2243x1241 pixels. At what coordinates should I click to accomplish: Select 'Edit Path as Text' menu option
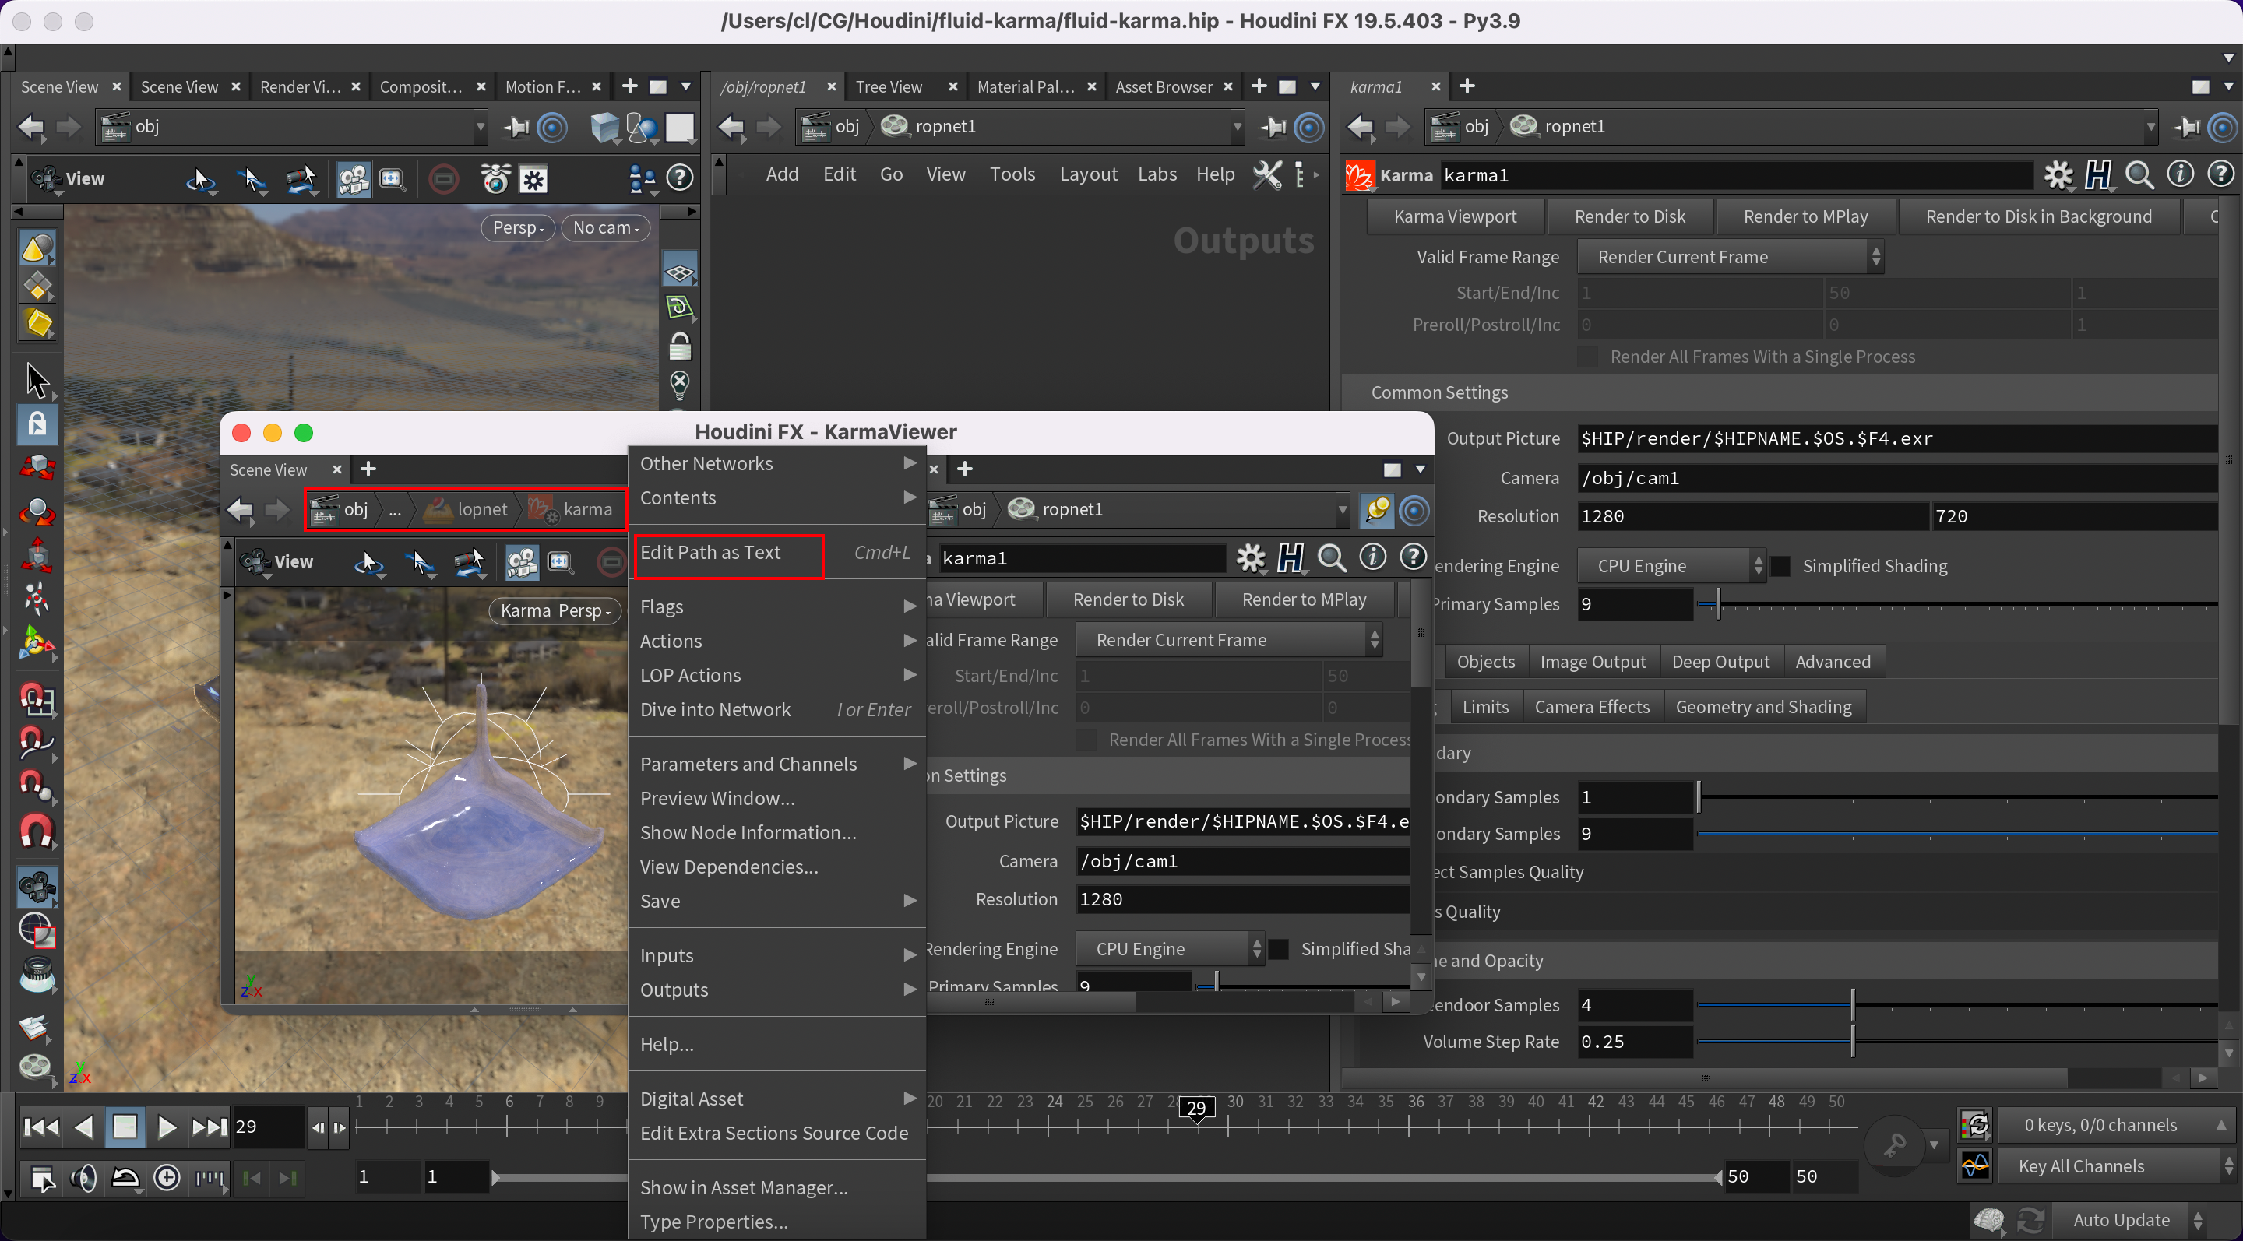(709, 552)
